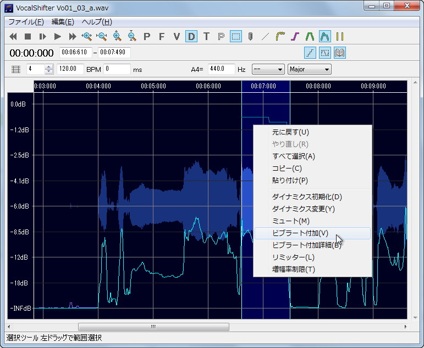Image resolution: width=424 pixels, height=348 pixels.
Task: Switch to P (pitch) edit mode
Action: point(147,36)
